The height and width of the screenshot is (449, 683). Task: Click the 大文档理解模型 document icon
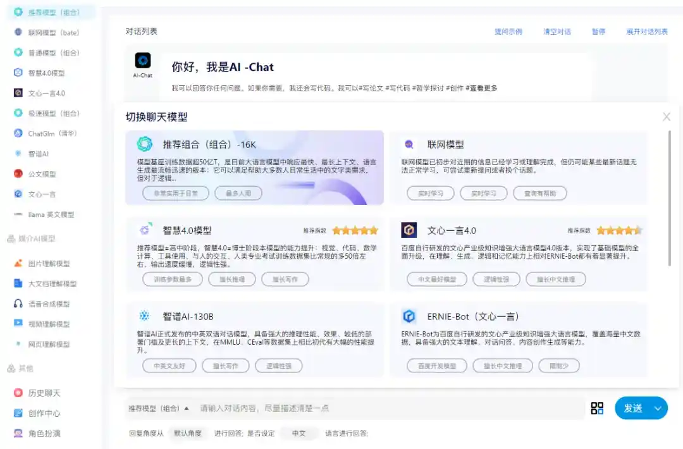click(x=18, y=283)
